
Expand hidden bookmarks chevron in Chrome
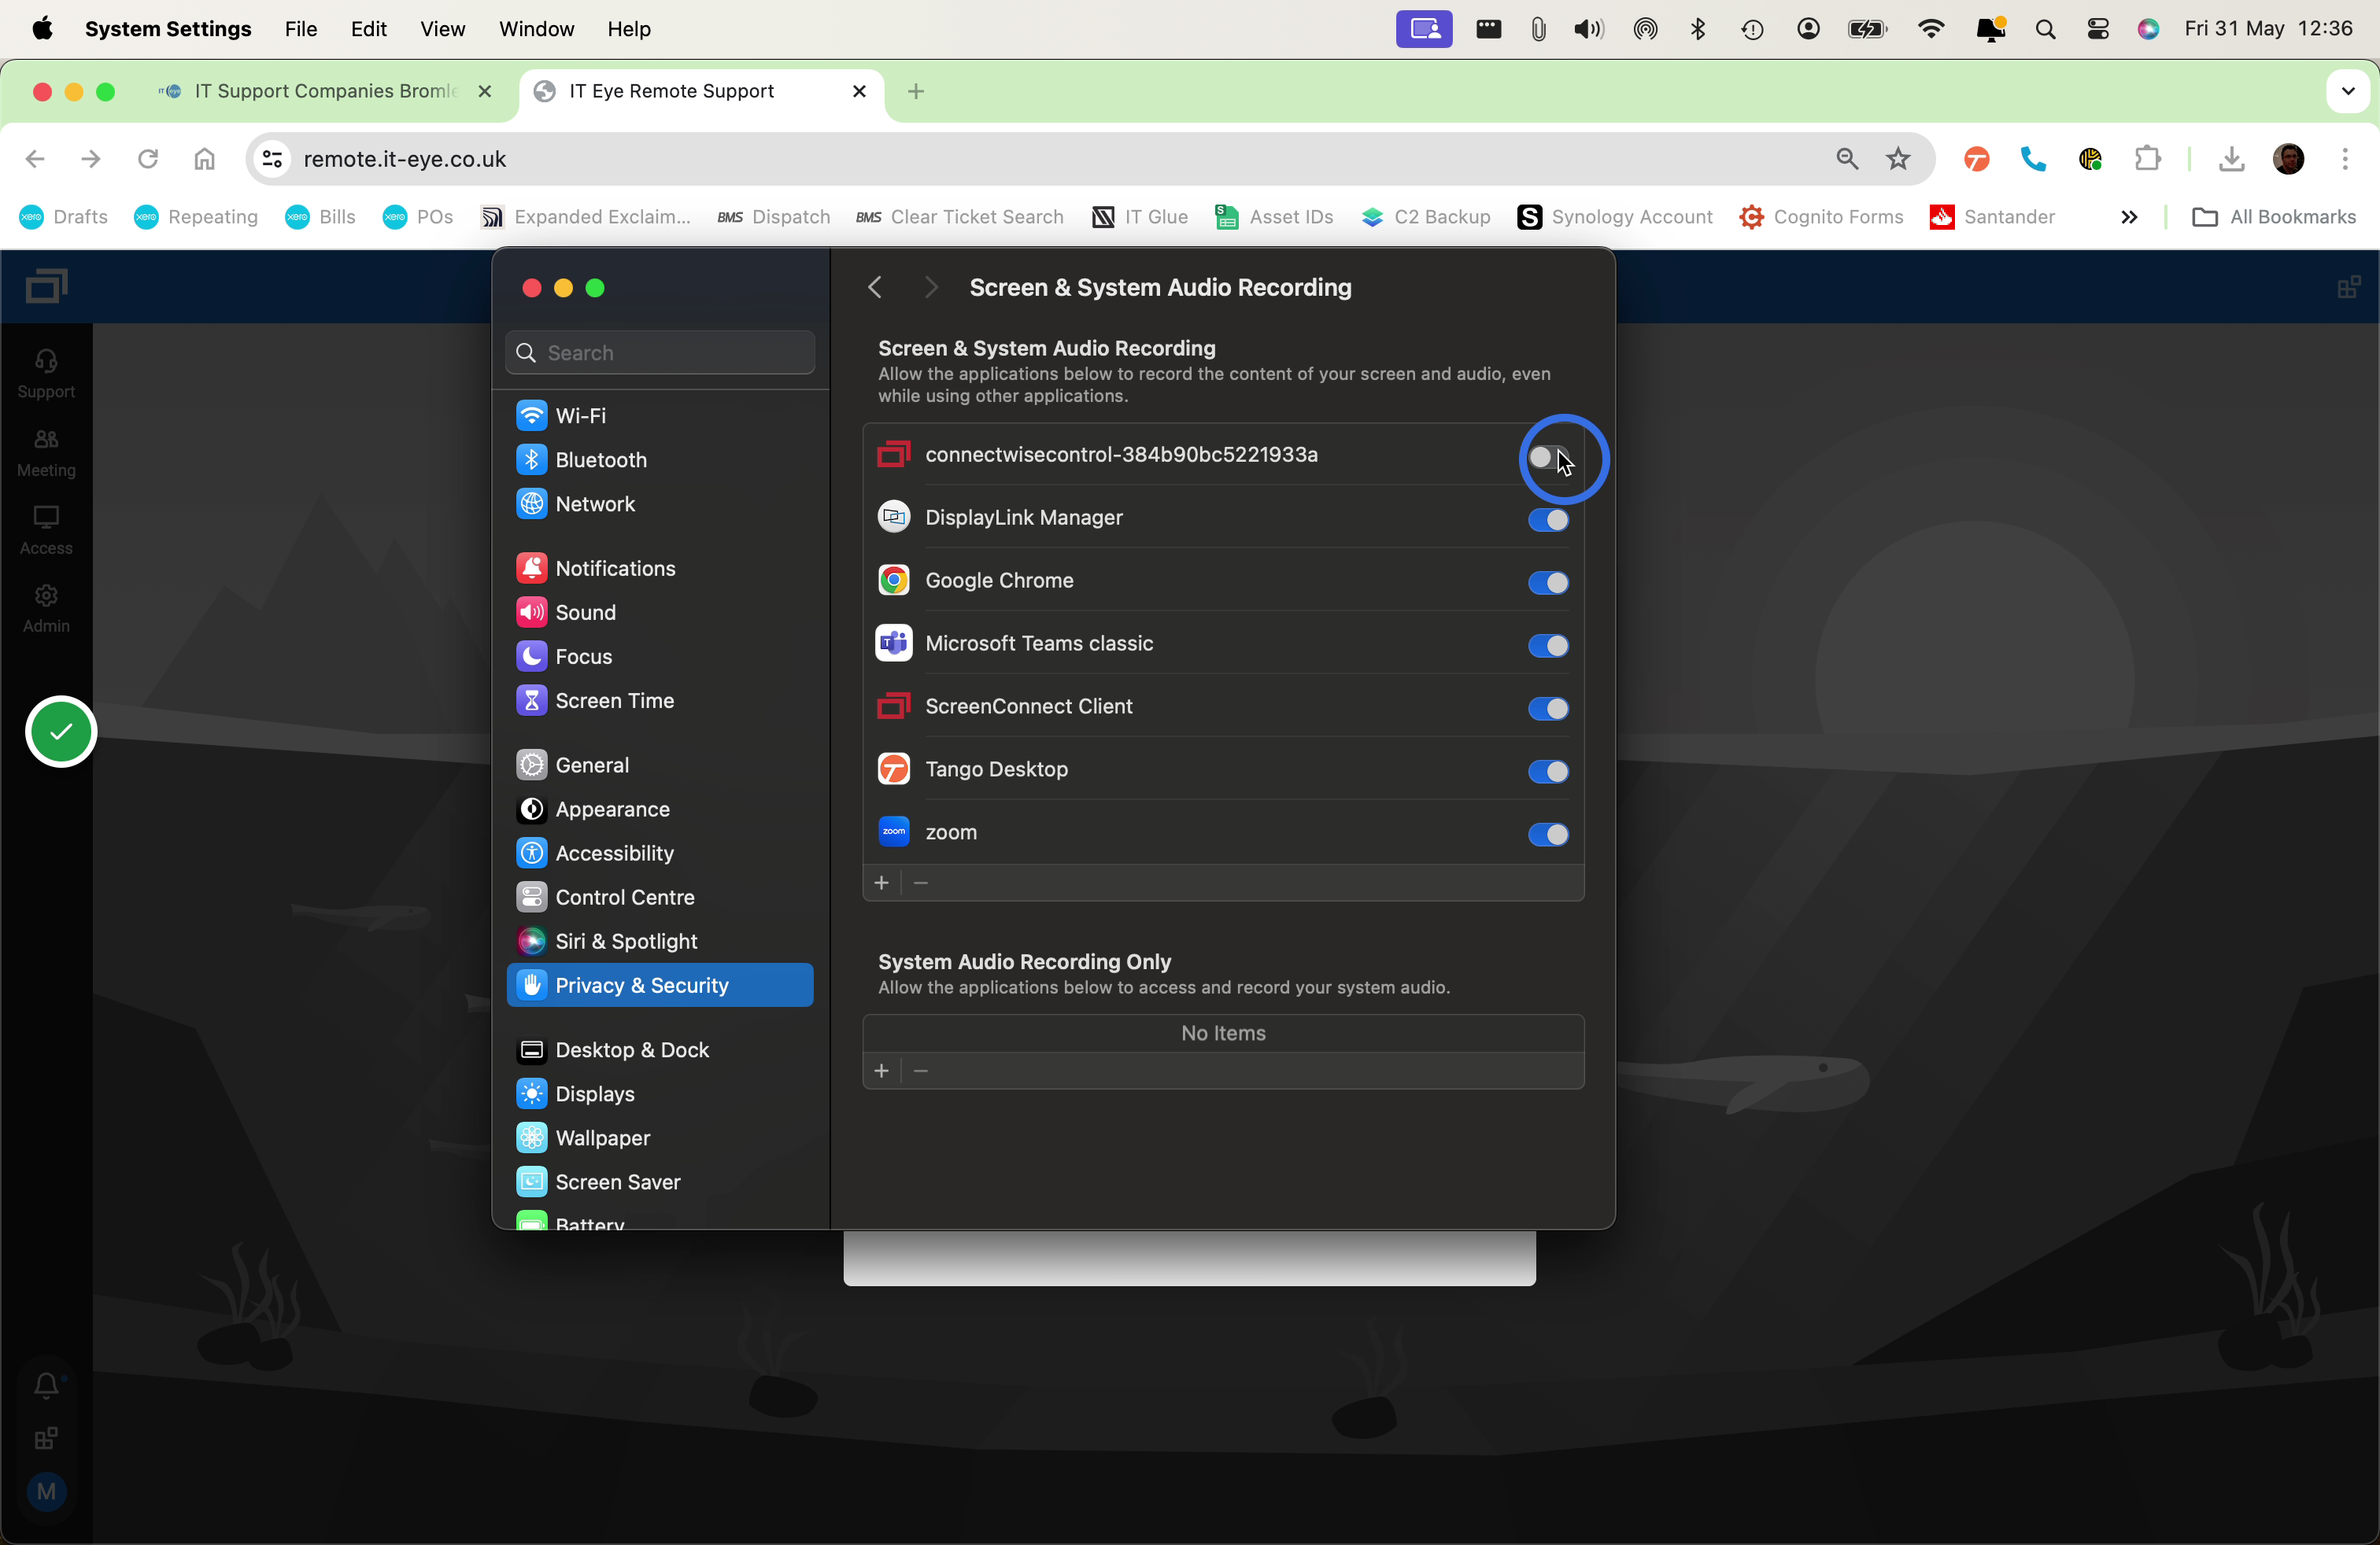pos(2129,217)
